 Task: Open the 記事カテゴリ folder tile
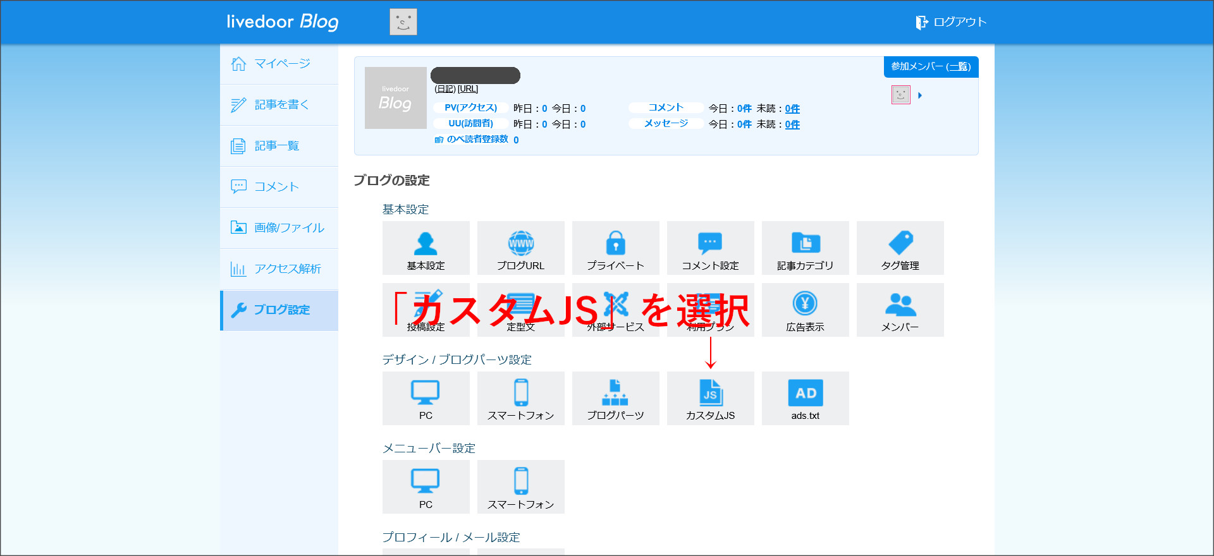(x=805, y=248)
